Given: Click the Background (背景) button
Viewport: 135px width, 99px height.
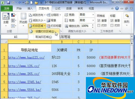Looking at the screenshot, I should [x=51, y=20].
